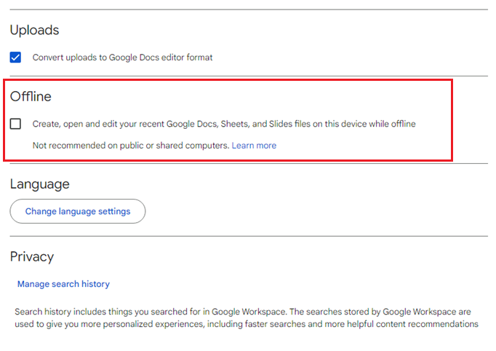Enable the Offline files checkbox
Image resolution: width=496 pixels, height=351 pixels.
[15, 124]
